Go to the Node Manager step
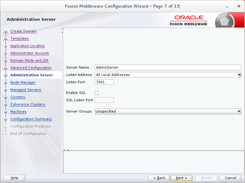This screenshot has height=183, width=245. click(x=23, y=82)
